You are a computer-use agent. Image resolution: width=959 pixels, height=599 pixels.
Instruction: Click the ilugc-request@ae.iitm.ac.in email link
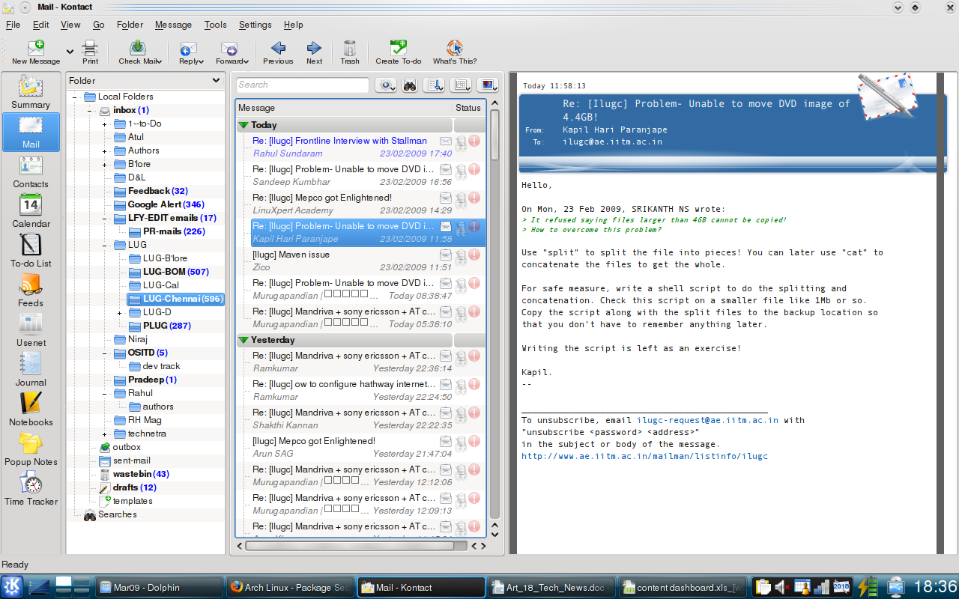pyautogui.click(x=707, y=420)
